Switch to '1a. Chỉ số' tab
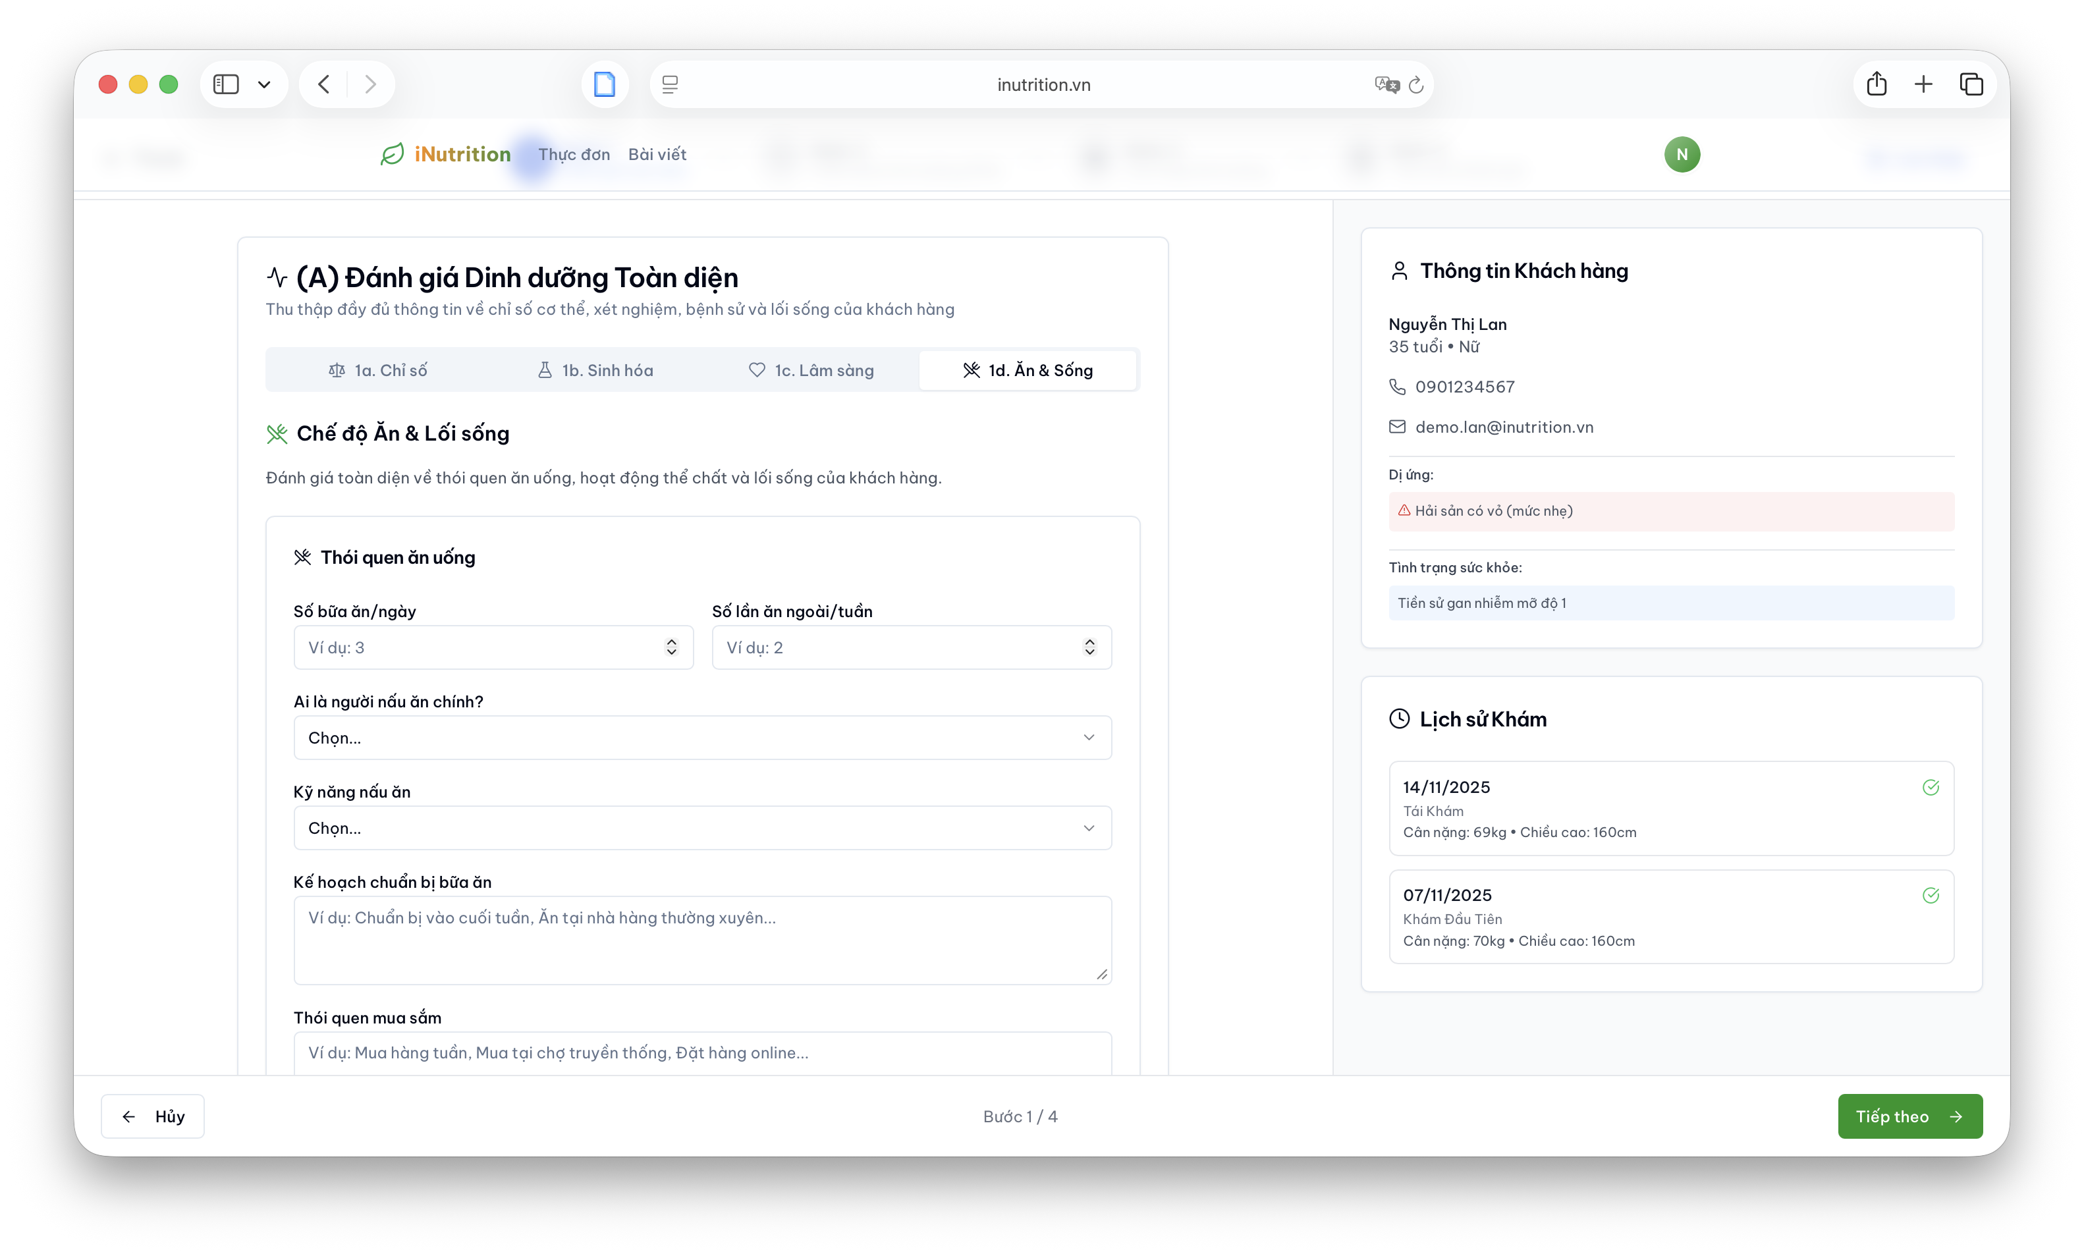 tap(378, 370)
